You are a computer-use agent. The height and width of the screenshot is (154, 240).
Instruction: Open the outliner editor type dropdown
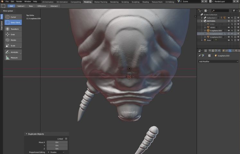coord(200,11)
